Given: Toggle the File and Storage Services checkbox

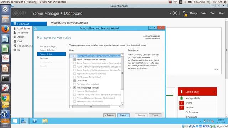Looking at the screenshot, I should click(74, 87).
